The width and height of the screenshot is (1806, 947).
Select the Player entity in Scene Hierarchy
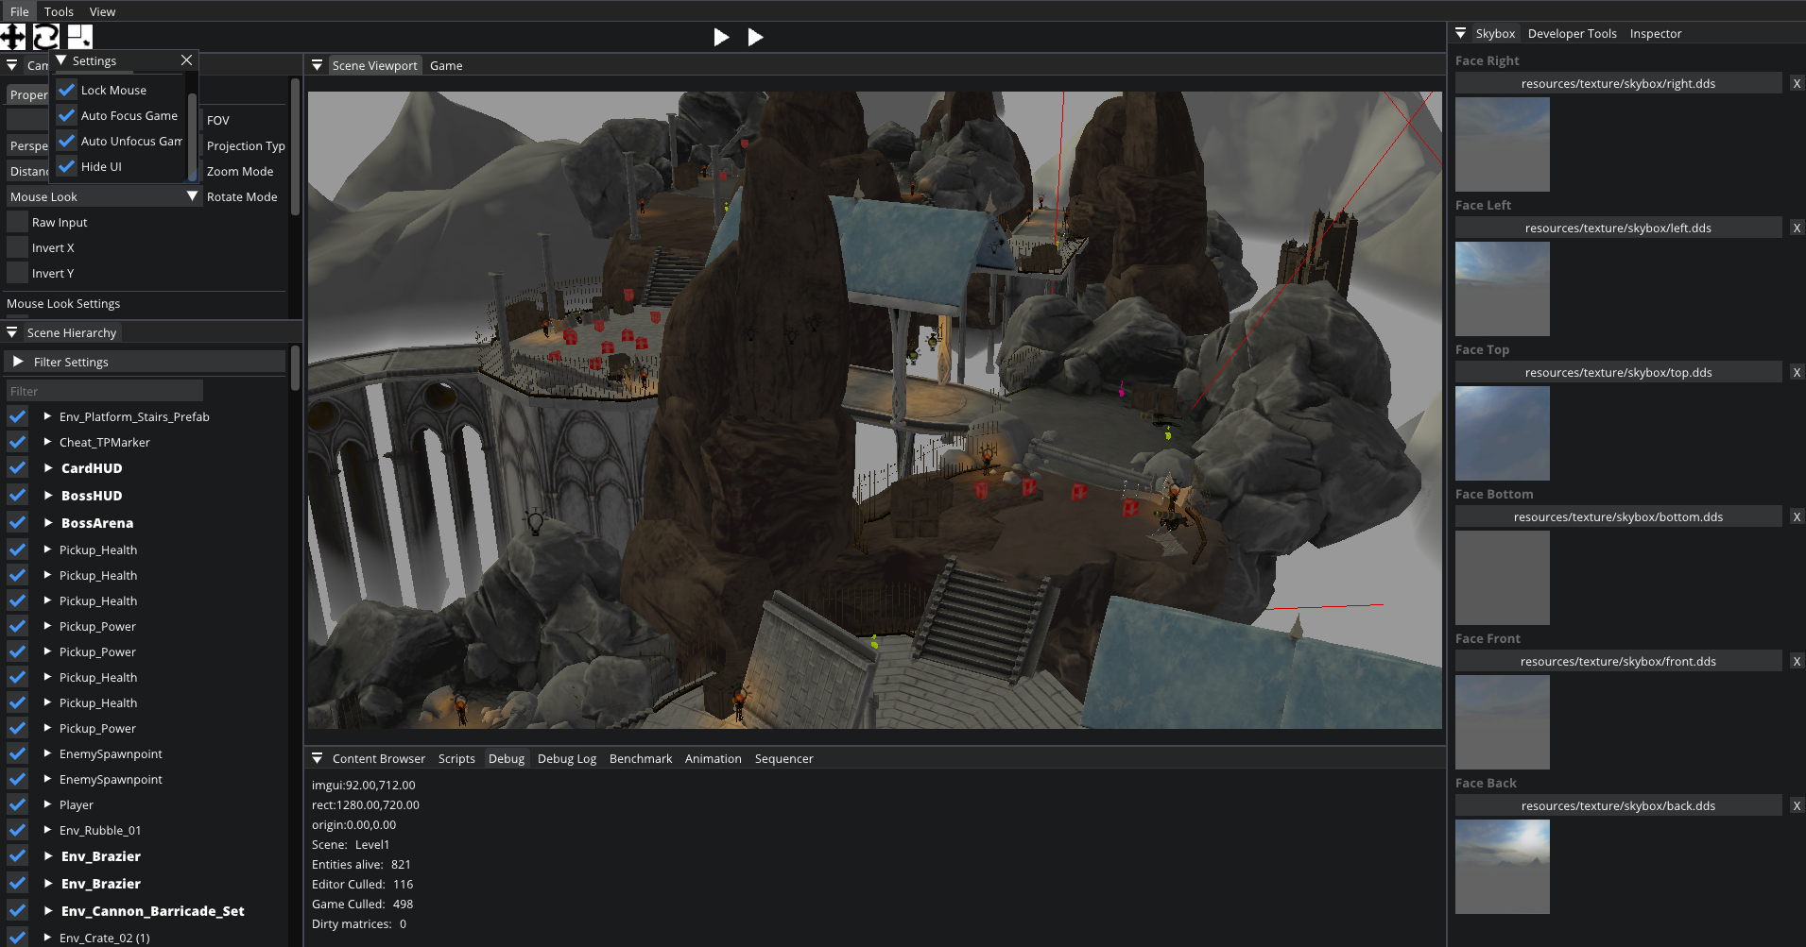tap(77, 805)
